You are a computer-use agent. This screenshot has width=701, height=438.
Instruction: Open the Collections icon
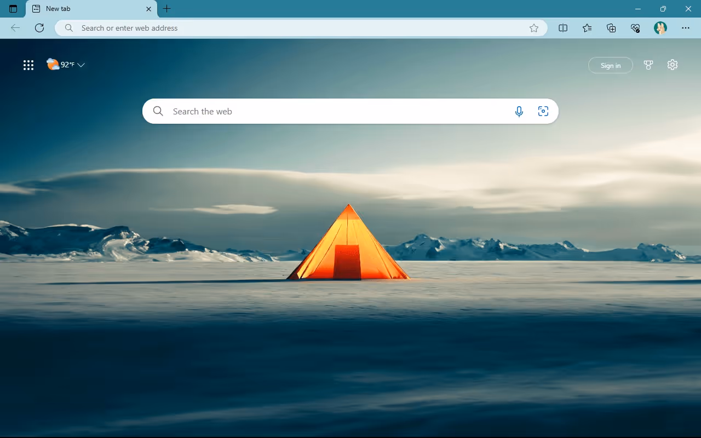(x=611, y=28)
